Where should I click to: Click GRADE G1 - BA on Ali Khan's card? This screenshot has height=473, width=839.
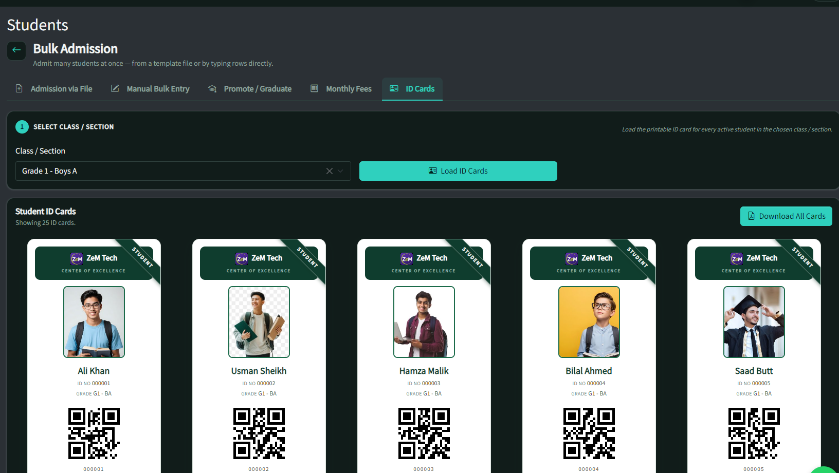94,394
